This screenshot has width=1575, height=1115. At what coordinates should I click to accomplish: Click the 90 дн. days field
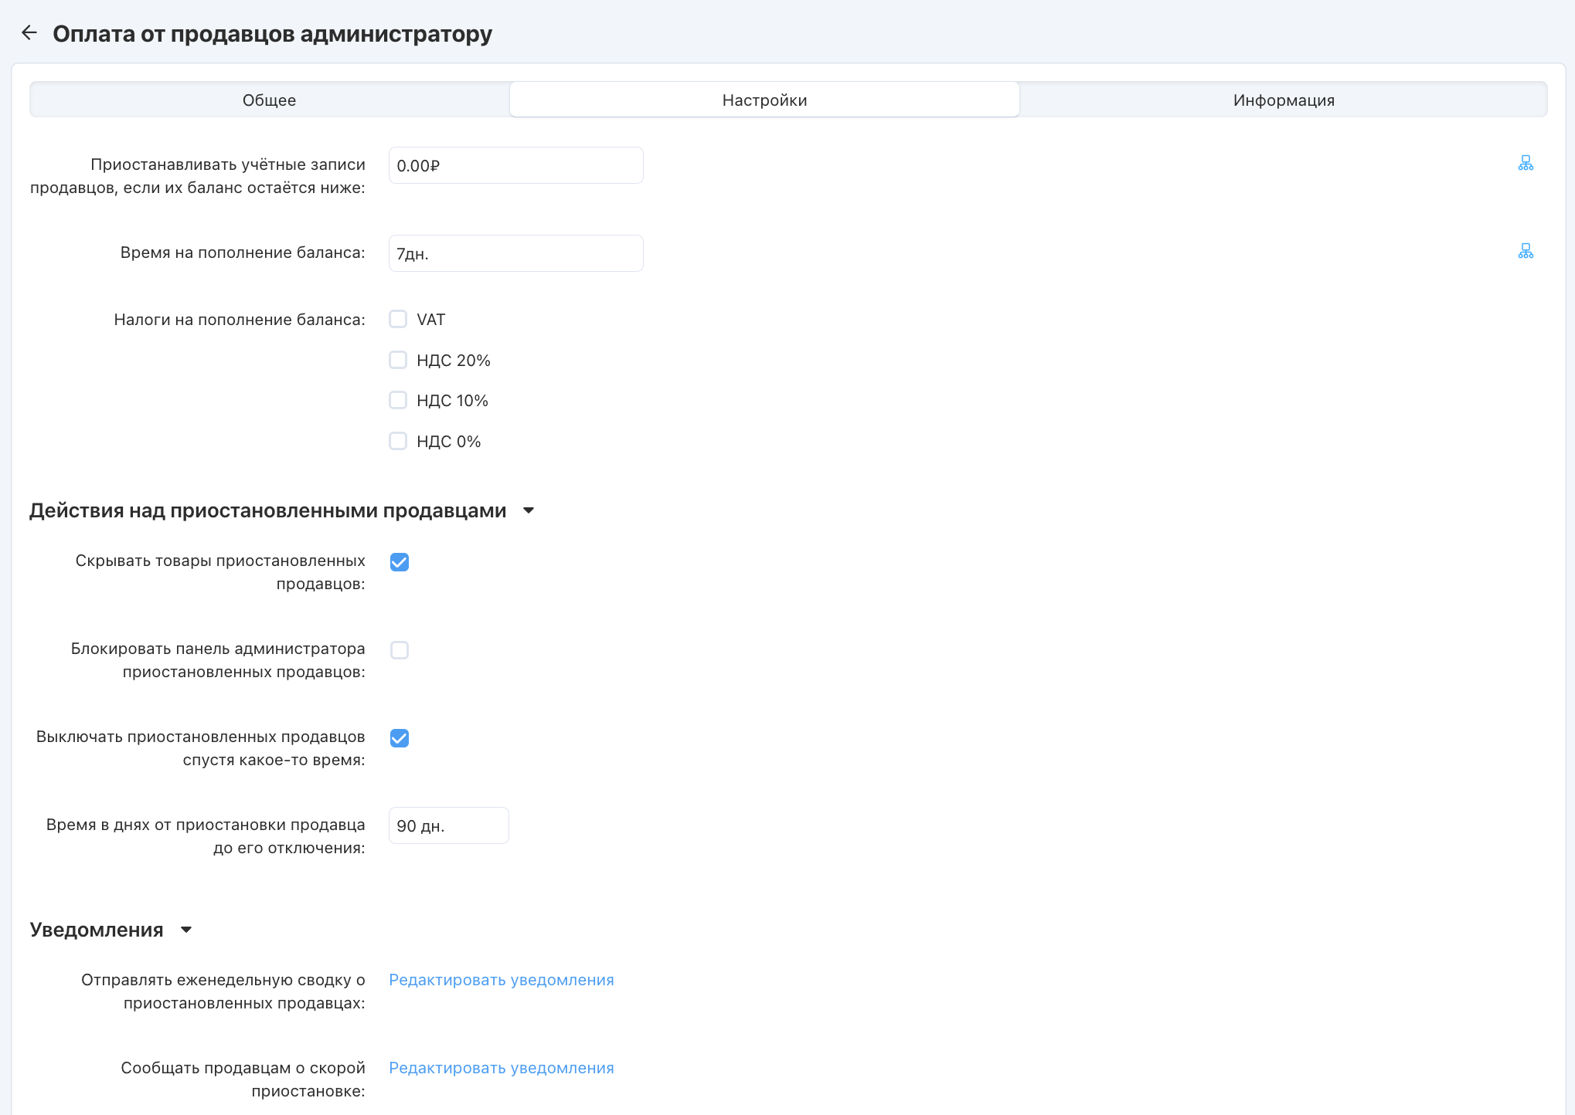tap(448, 826)
